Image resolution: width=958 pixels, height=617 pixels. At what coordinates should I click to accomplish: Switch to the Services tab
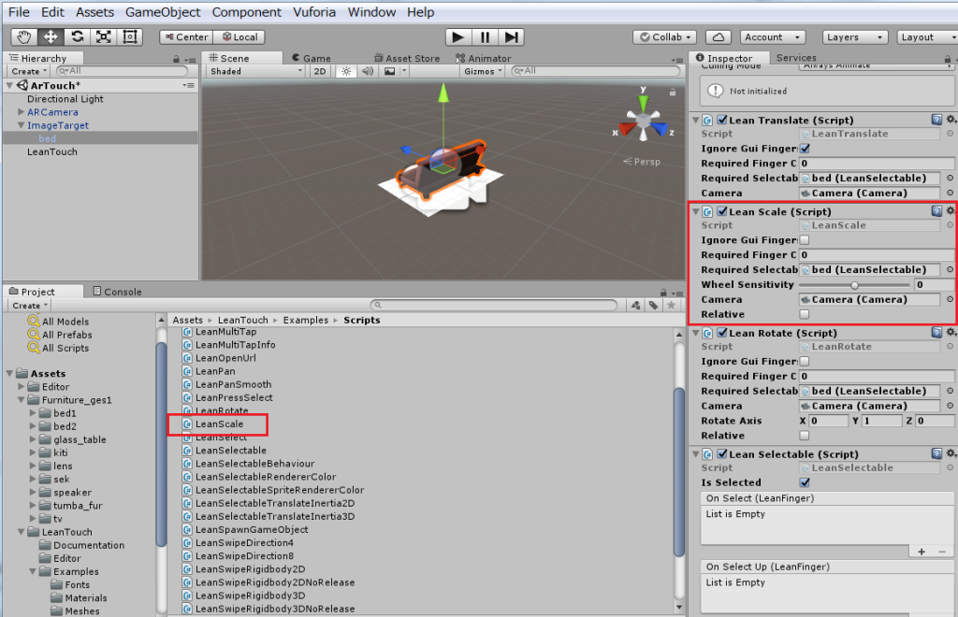796,57
